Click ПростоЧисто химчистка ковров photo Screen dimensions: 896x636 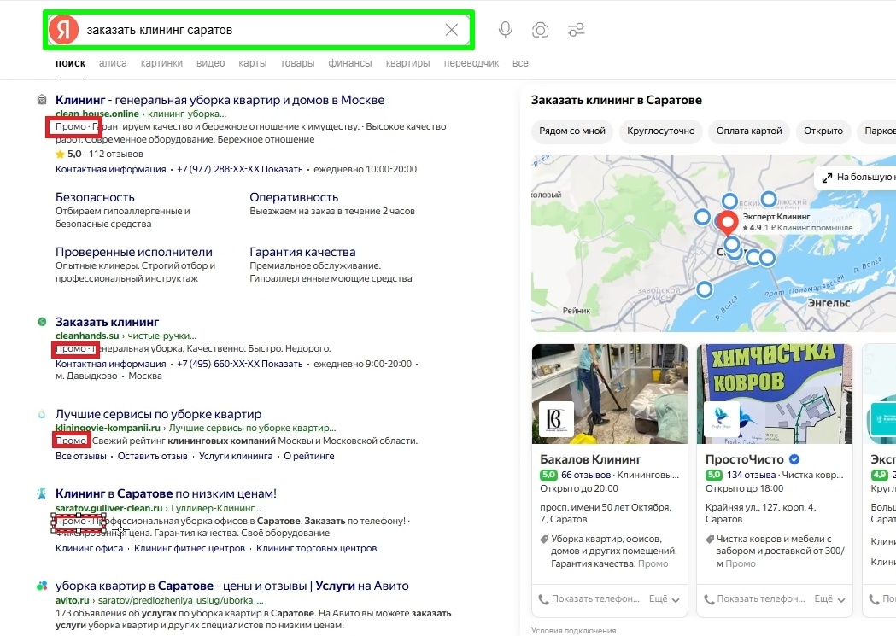point(775,394)
